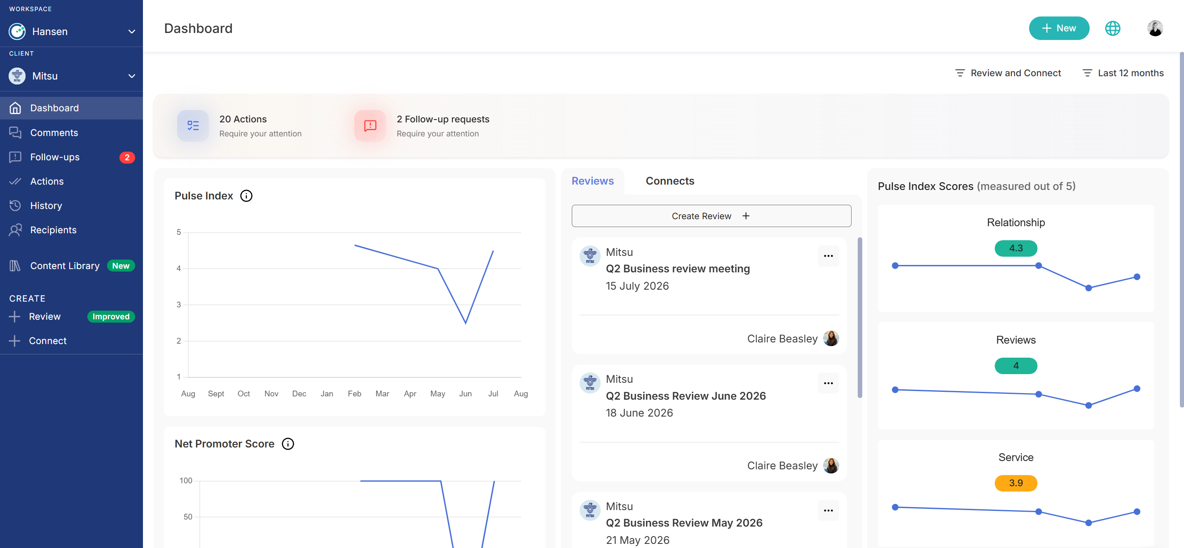Click the Dashboard home icon
Screen dimensions: 1184x548
point(15,108)
